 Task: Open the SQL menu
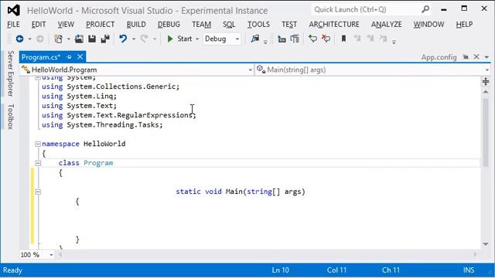[x=229, y=24]
